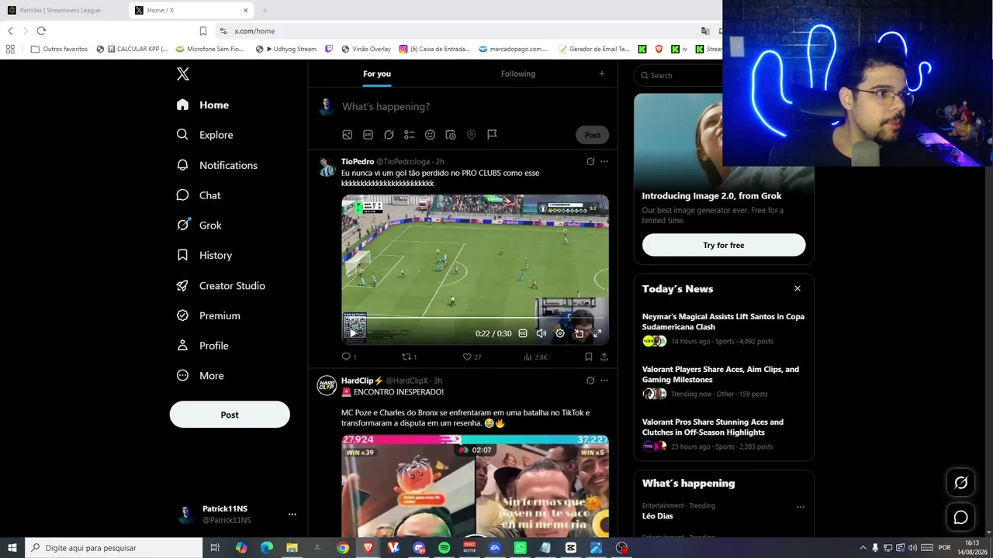Open Creator Studio in the sidebar
This screenshot has width=993, height=558.
pos(221,286)
